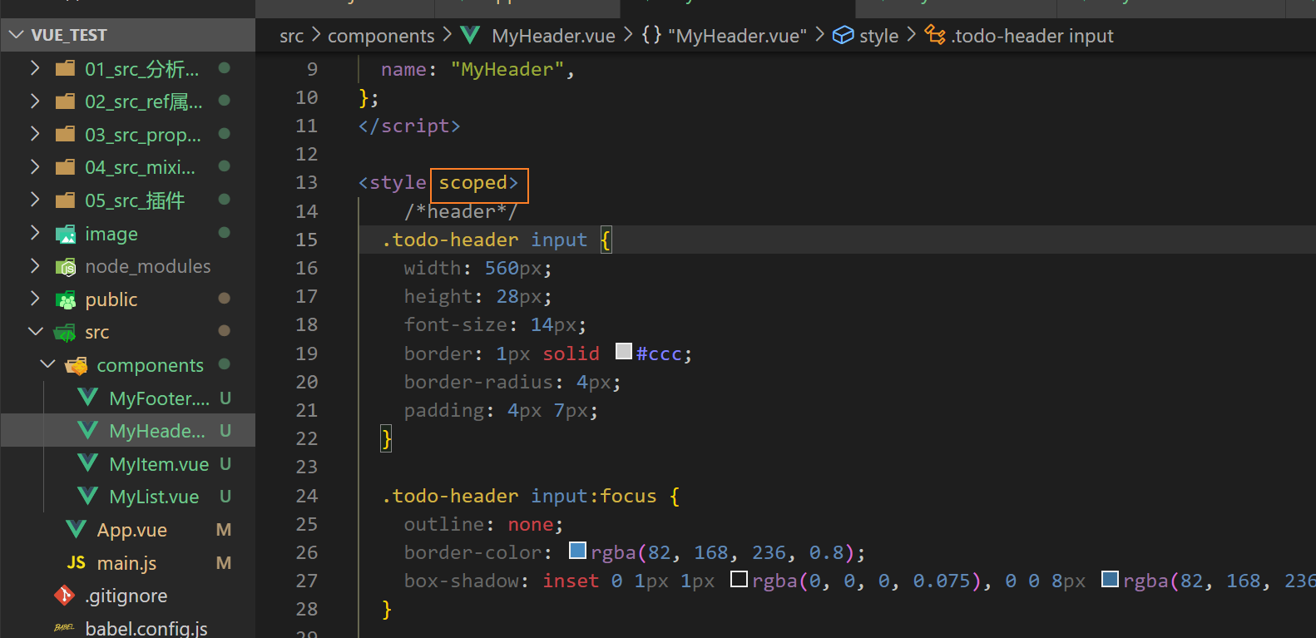The width and height of the screenshot is (1316, 638).
Task: Click the MyHeader.vue breadcrumb file name
Action: click(x=554, y=36)
